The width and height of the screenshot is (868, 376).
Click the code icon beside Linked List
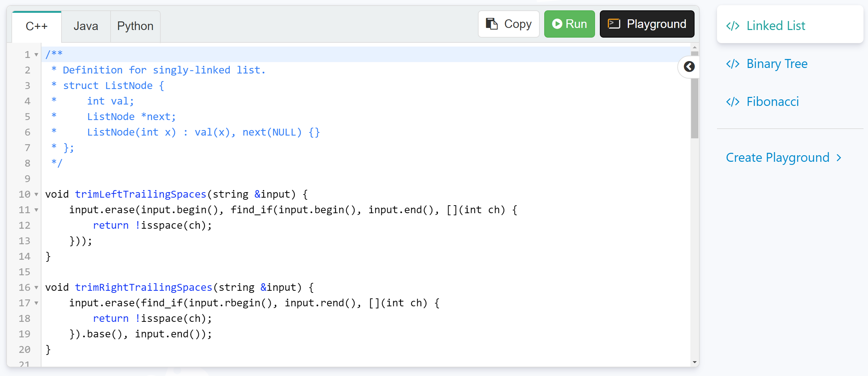[x=733, y=26]
